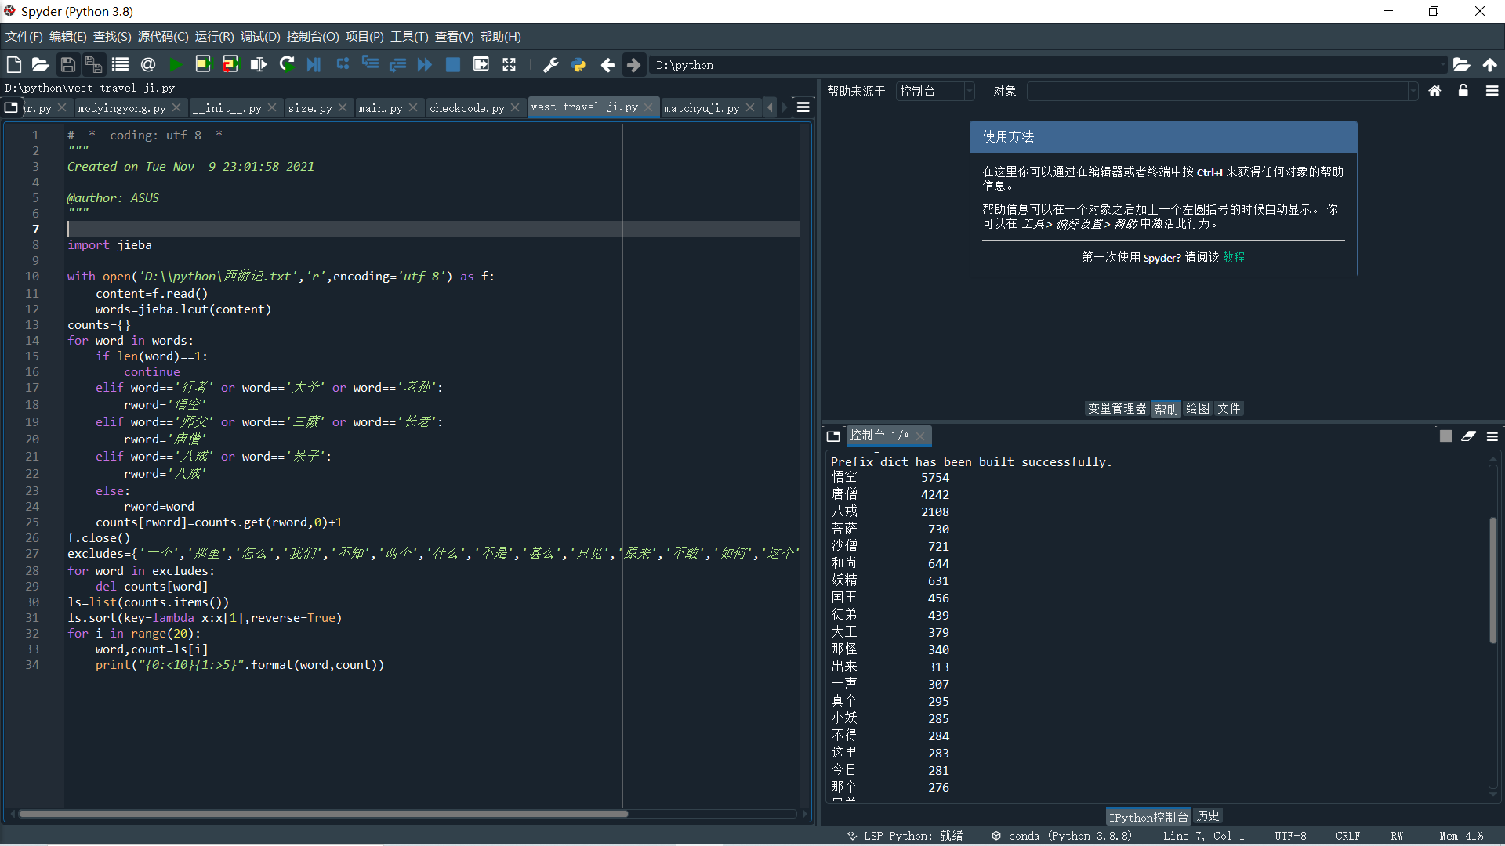Open the help source dropdown 控制台

point(935,92)
